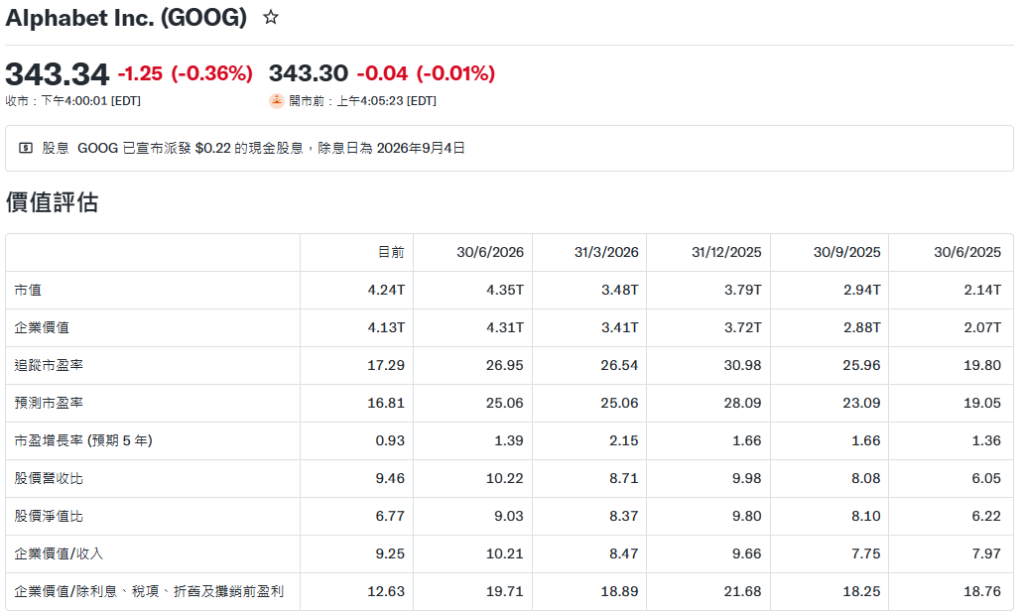Click the dividend dollar icon in banner
Image resolution: width=1019 pixels, height=612 pixels.
click(x=26, y=148)
